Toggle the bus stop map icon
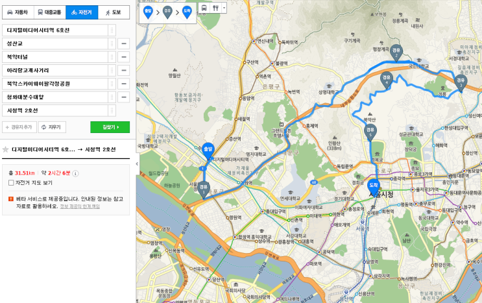The width and height of the screenshot is (482, 303). [x=204, y=8]
